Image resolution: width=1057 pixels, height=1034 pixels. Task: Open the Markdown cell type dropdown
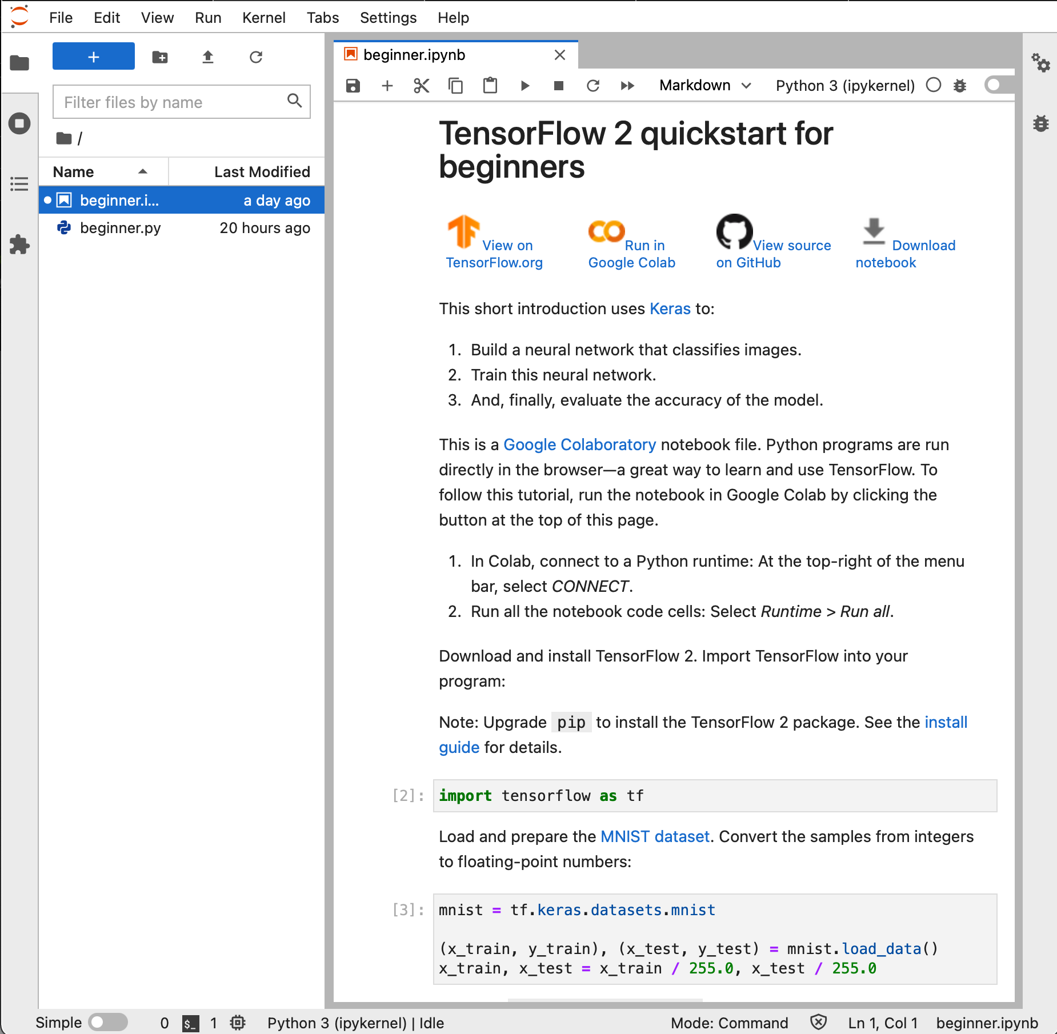[x=705, y=86]
